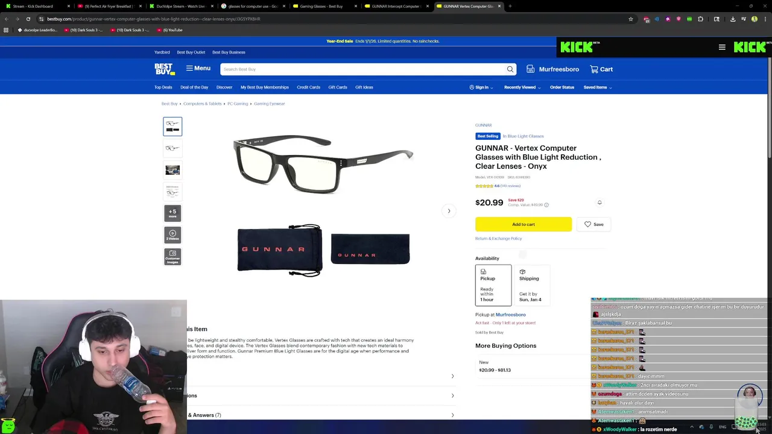Advance to the next product image
The image size is (772, 434).
(449, 211)
